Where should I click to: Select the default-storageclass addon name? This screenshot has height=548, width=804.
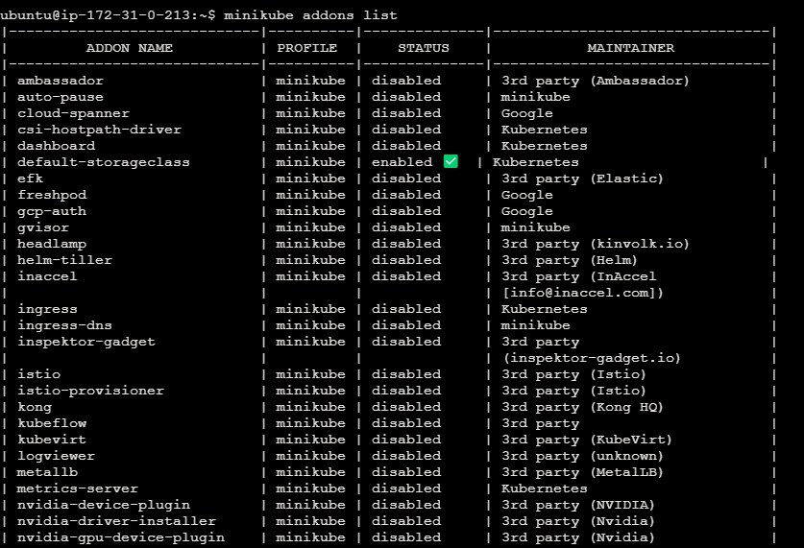(x=104, y=162)
